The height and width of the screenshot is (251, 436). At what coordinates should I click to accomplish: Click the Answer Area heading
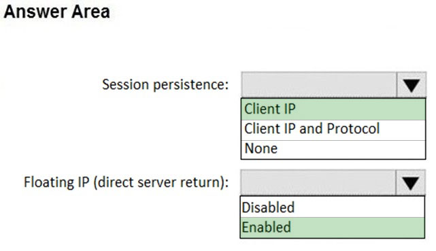click(x=57, y=12)
